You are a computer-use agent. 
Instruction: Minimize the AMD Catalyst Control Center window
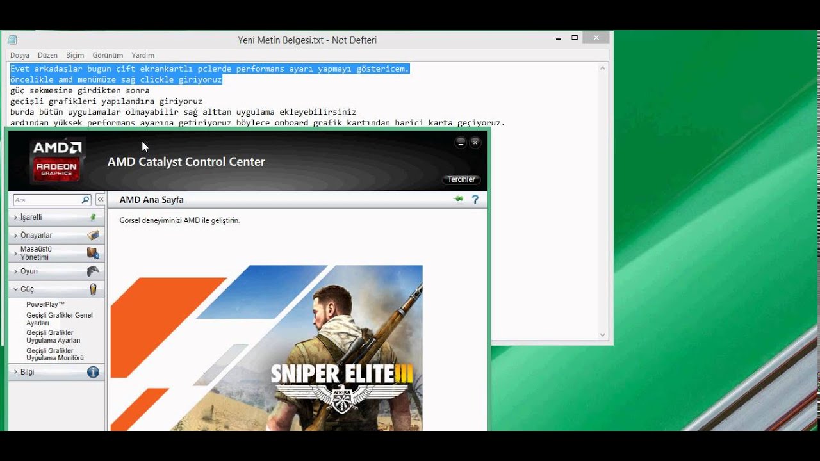coord(461,142)
